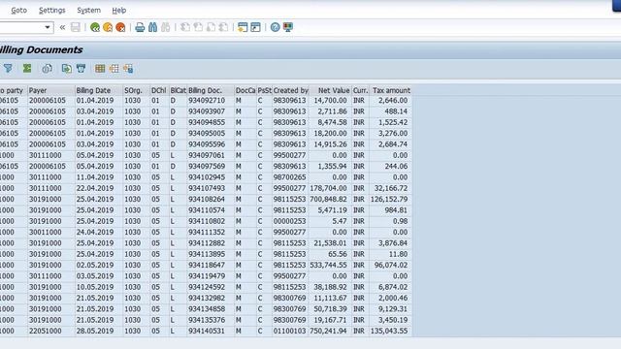This screenshot has height=349, width=621.
Task: Select the Payer column header
Action: (x=51, y=90)
